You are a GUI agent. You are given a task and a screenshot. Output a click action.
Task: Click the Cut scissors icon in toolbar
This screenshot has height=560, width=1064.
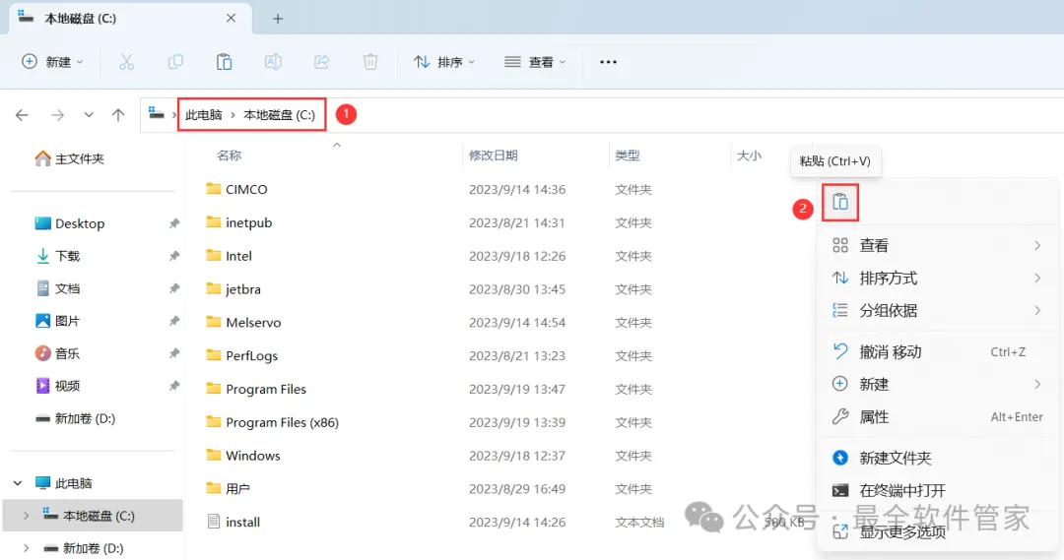click(126, 62)
